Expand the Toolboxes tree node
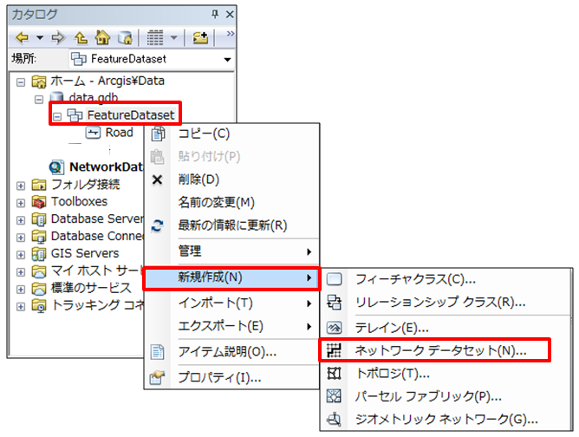579x437 pixels. pyautogui.click(x=21, y=201)
